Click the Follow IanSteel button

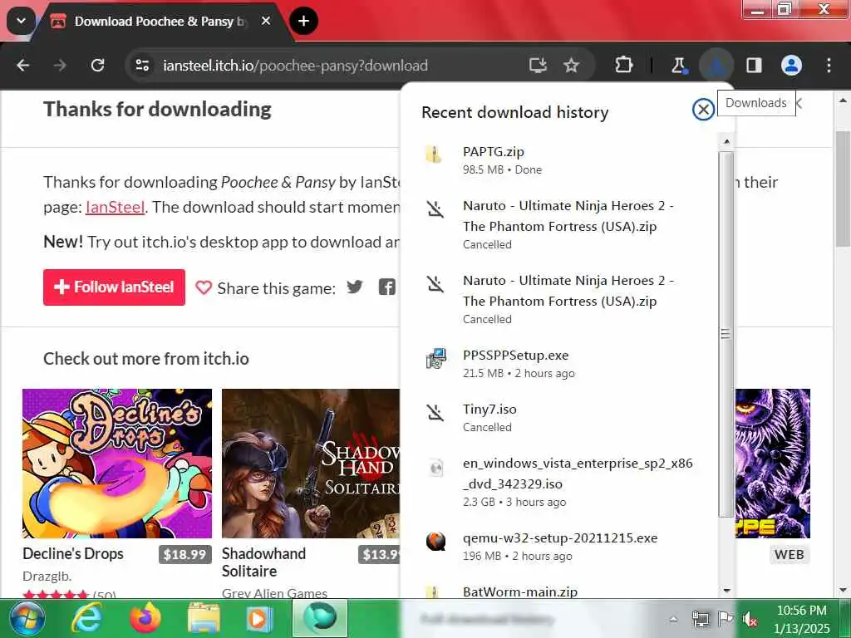[114, 287]
